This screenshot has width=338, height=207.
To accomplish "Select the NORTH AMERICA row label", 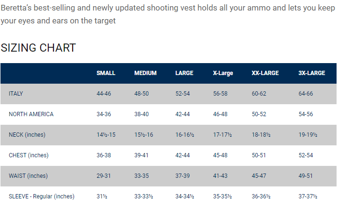I will pyautogui.click(x=31, y=114).
